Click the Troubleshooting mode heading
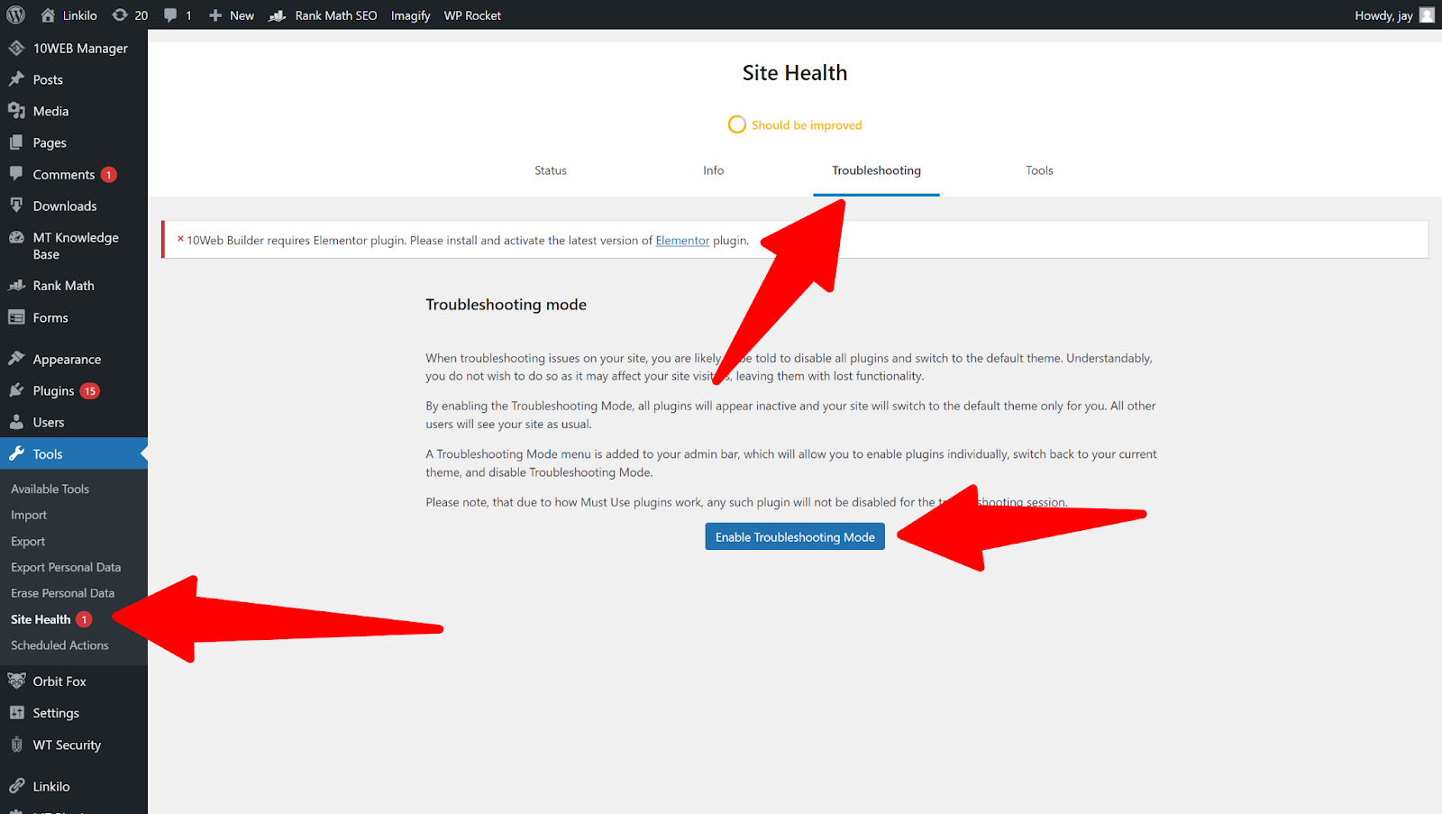Viewport: 1442px width, 814px height. point(507,305)
